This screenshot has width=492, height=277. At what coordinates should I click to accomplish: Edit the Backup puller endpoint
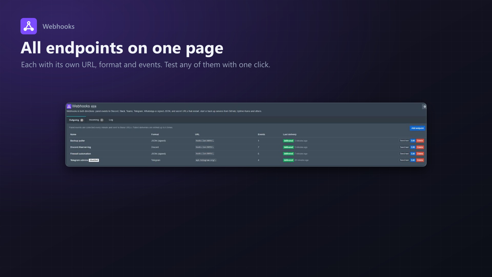click(x=413, y=141)
